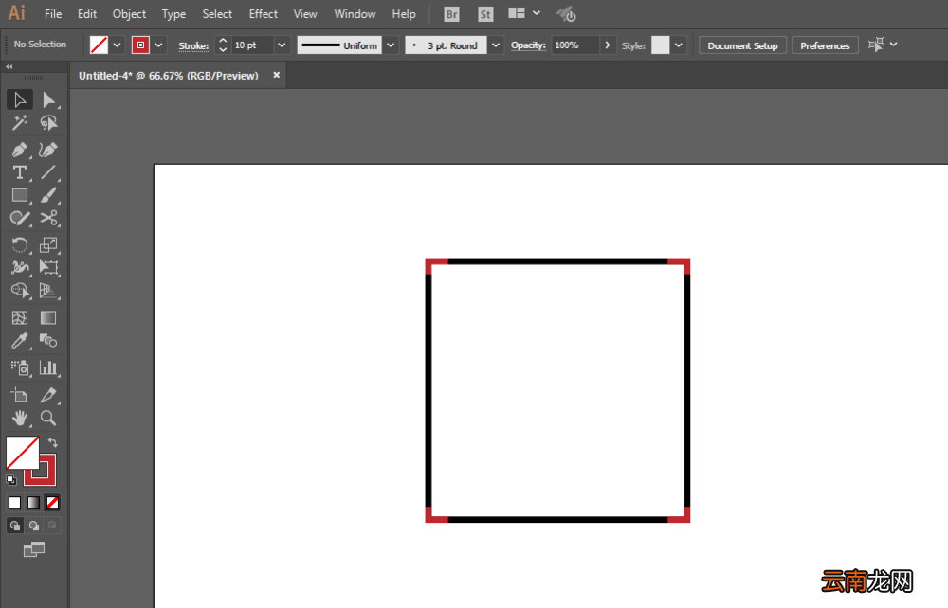Click the toolbox Fill swatch
The image size is (948, 608).
[x=23, y=453]
